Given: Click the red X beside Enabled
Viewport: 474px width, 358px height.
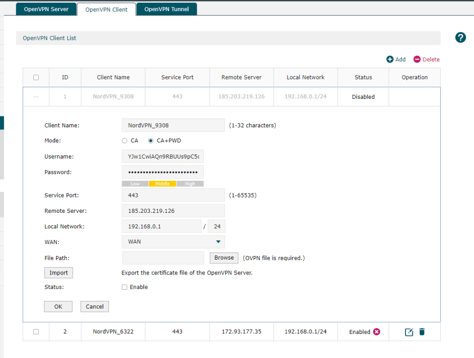Looking at the screenshot, I should point(377,332).
